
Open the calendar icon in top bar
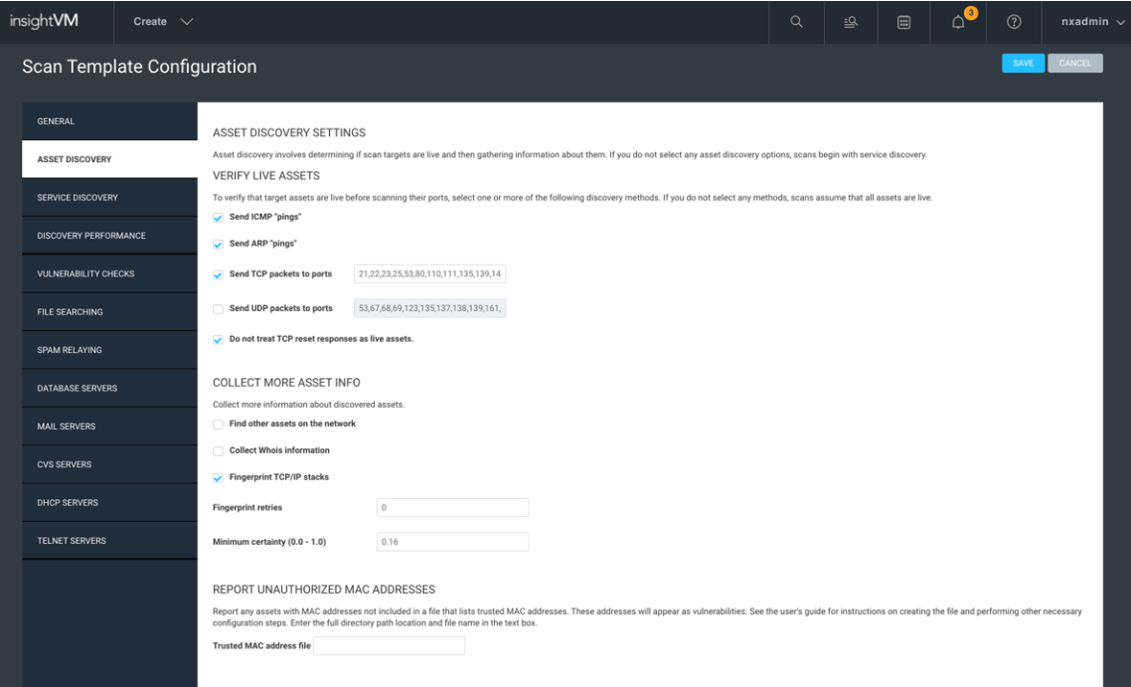coord(904,22)
